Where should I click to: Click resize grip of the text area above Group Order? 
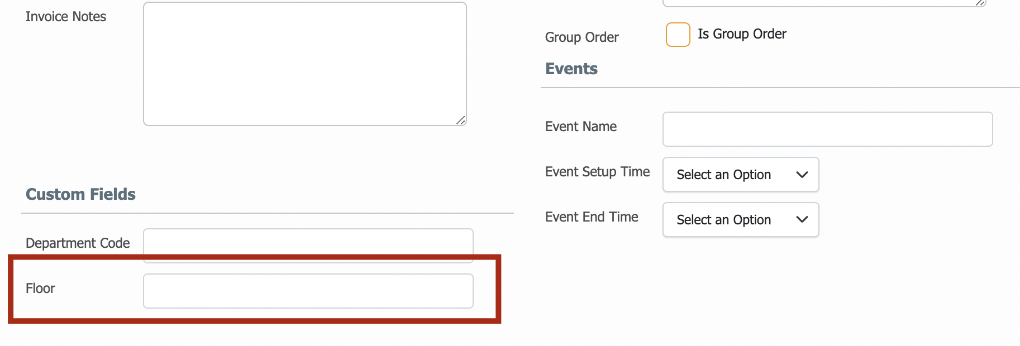[980, 3]
